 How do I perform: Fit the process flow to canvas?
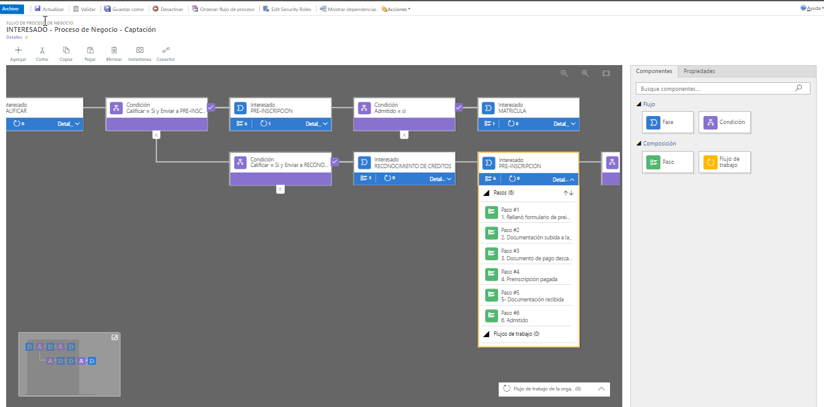point(606,74)
